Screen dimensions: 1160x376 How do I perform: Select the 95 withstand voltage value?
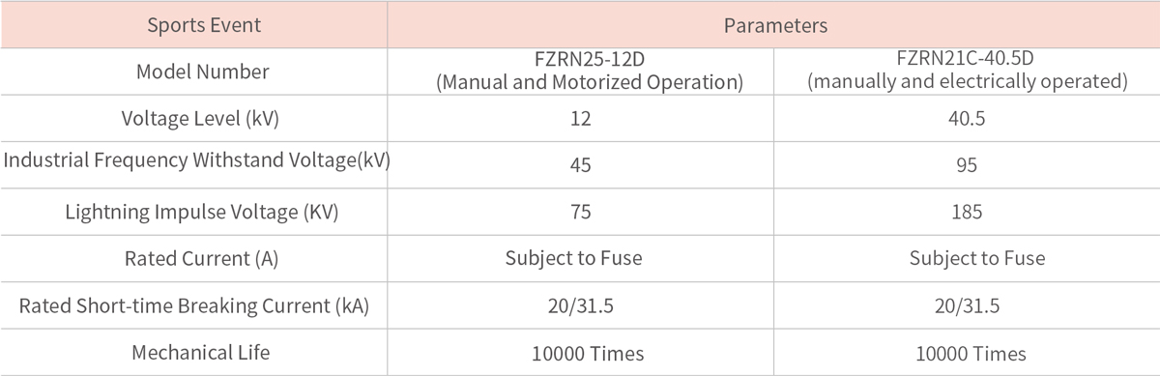coord(968,165)
